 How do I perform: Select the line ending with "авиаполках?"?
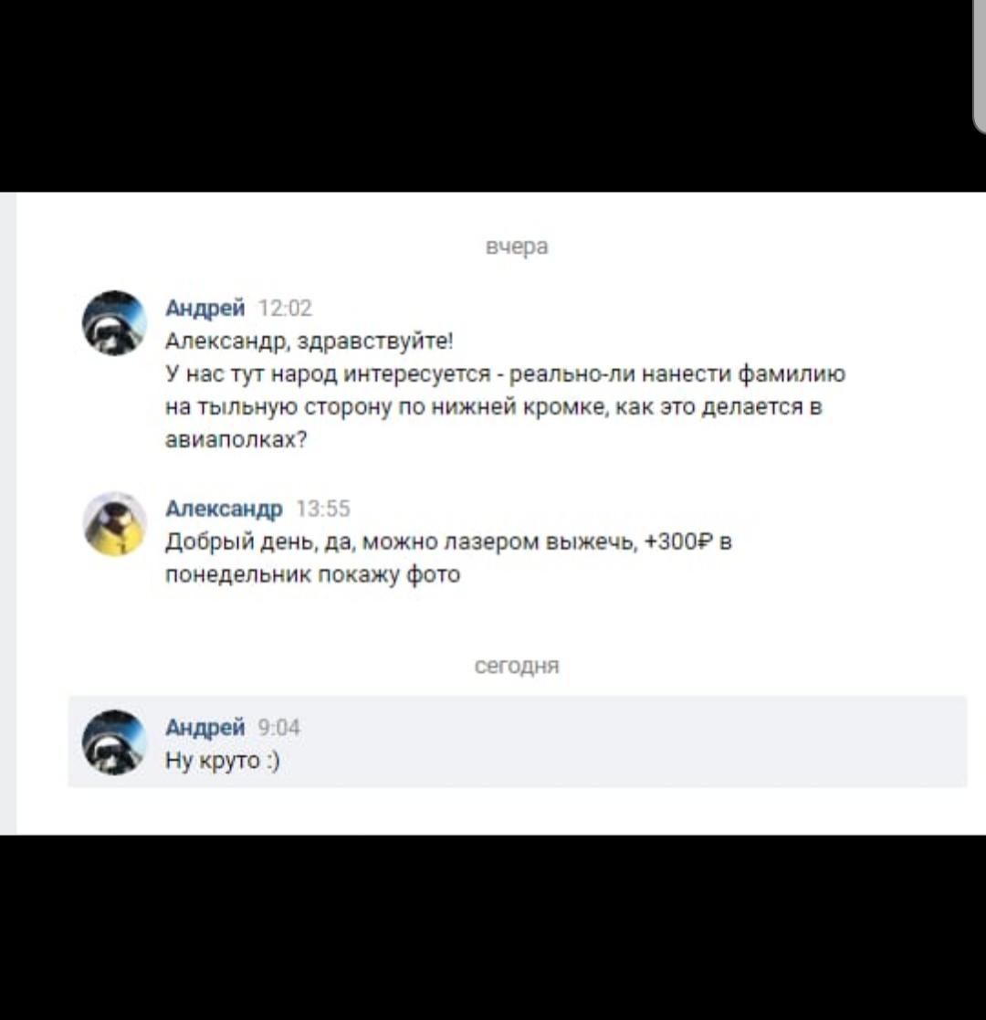pos(236,440)
